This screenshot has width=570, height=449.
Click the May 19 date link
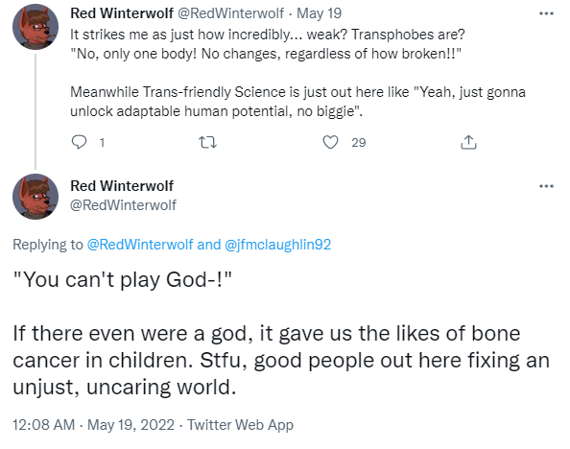tap(319, 13)
